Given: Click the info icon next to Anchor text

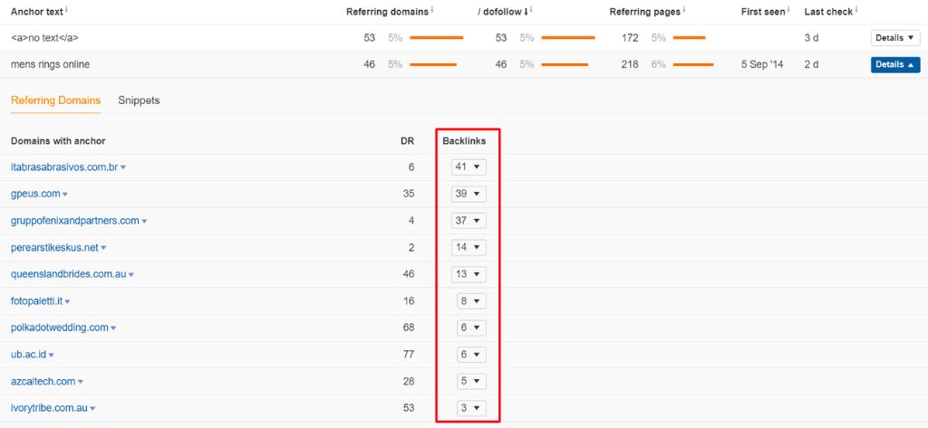Looking at the screenshot, I should point(68,10).
